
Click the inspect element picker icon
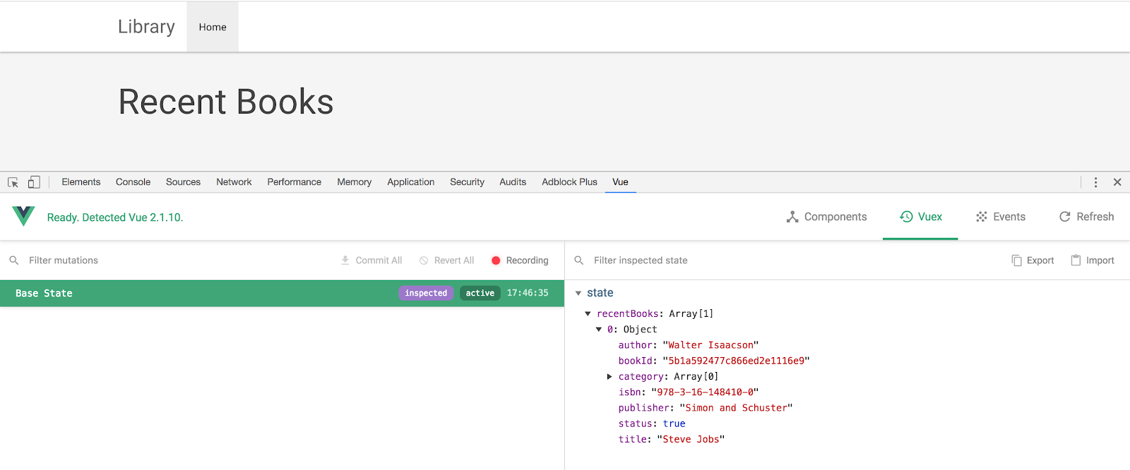coord(13,182)
